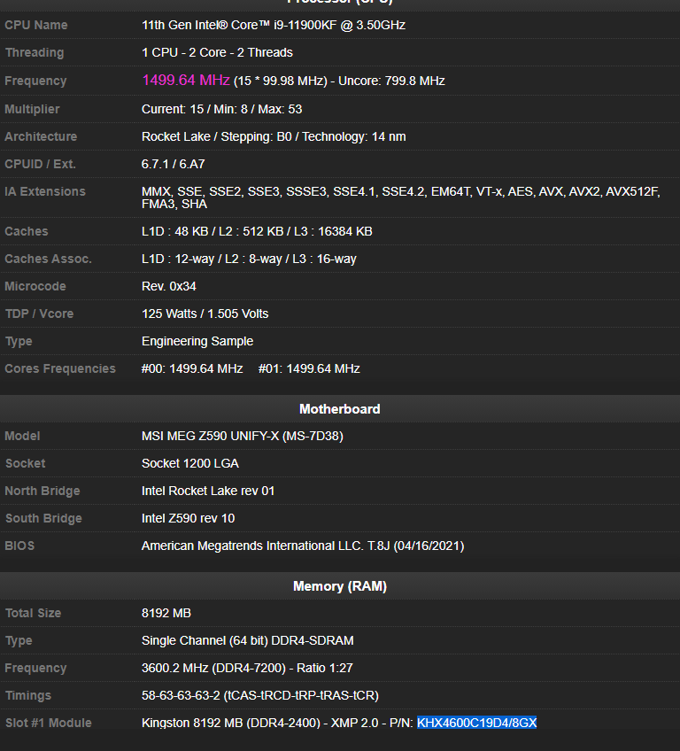Click the CPUID value 6.7.1 / 6.A7
The width and height of the screenshot is (680, 751).
[x=173, y=164]
